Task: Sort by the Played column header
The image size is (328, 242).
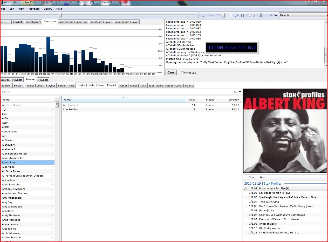Action: click(206, 100)
